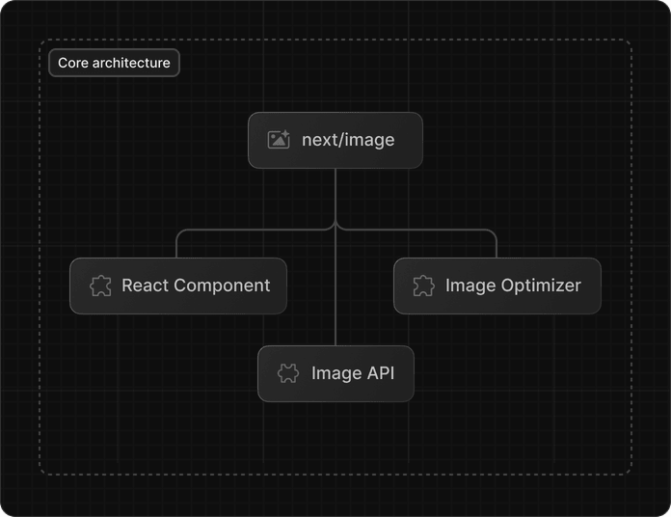Click the puzzle icon beside Image Optimizer
This screenshot has width=671, height=517.
[423, 286]
